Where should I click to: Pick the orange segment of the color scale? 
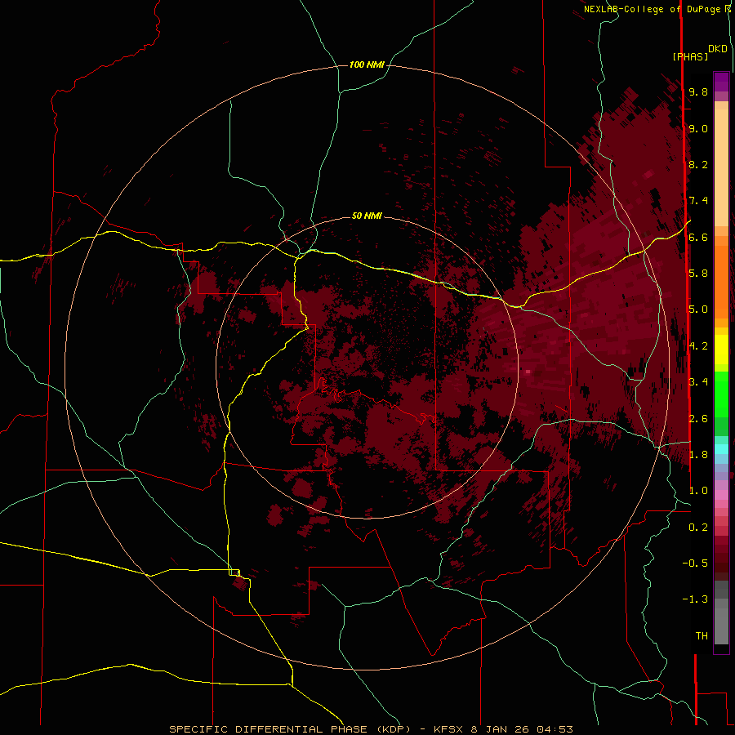[721, 281]
